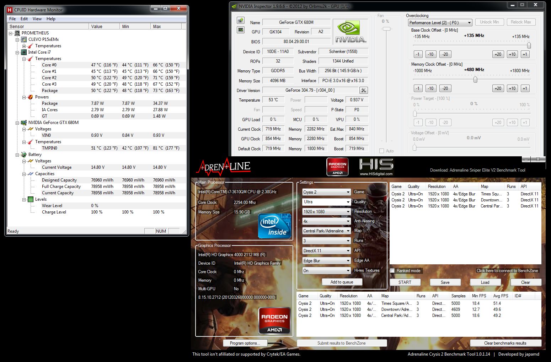This screenshot has height=362, width=551.
Task: Click Download Adrenaline Sniper Elite V2 Benchmark Tool link
Action: tap(477, 170)
